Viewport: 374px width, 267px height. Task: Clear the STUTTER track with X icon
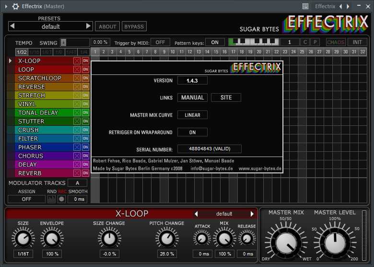point(77,121)
